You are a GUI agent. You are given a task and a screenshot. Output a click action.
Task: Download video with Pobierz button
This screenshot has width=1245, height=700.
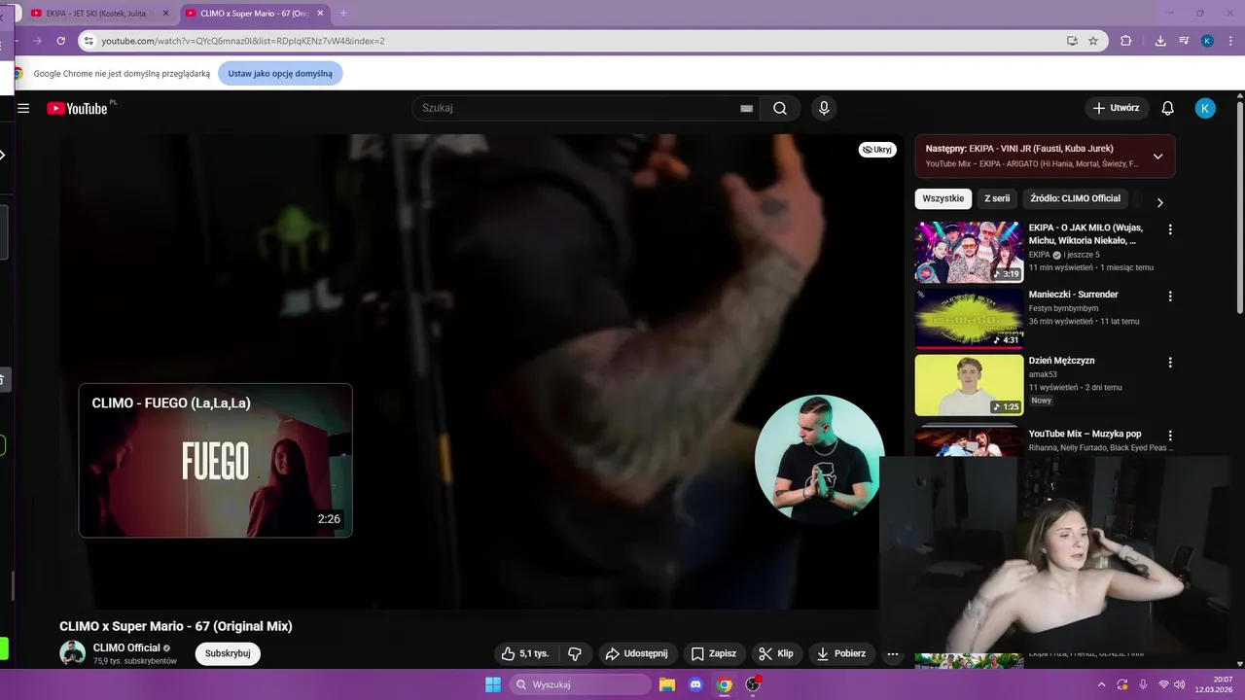(841, 653)
